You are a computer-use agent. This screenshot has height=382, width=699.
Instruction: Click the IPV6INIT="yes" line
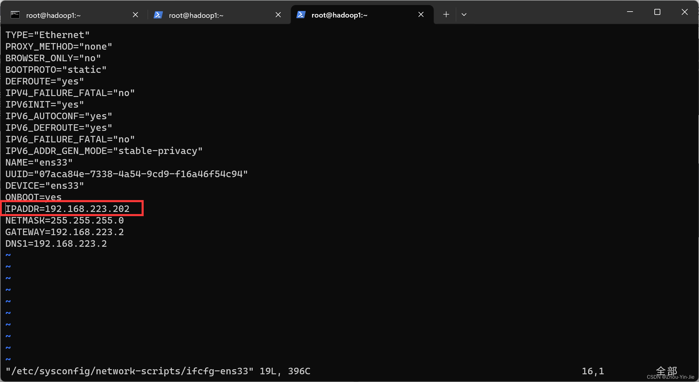click(45, 104)
